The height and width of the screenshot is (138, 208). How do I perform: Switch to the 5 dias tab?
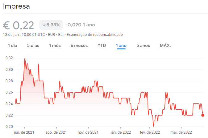point(33,45)
